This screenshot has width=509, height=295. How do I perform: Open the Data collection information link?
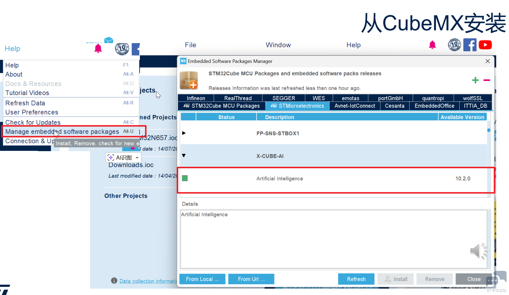[148, 281]
